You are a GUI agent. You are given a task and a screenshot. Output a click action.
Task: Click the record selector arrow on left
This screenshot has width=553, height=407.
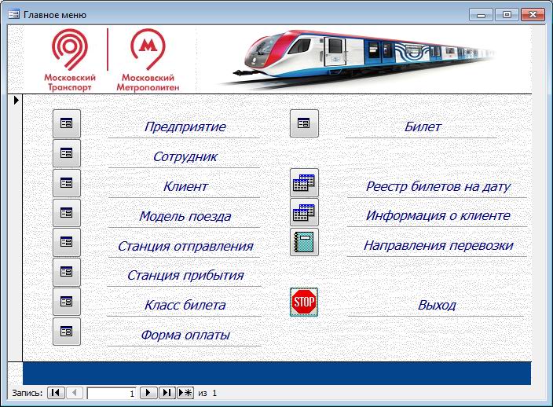click(x=15, y=101)
